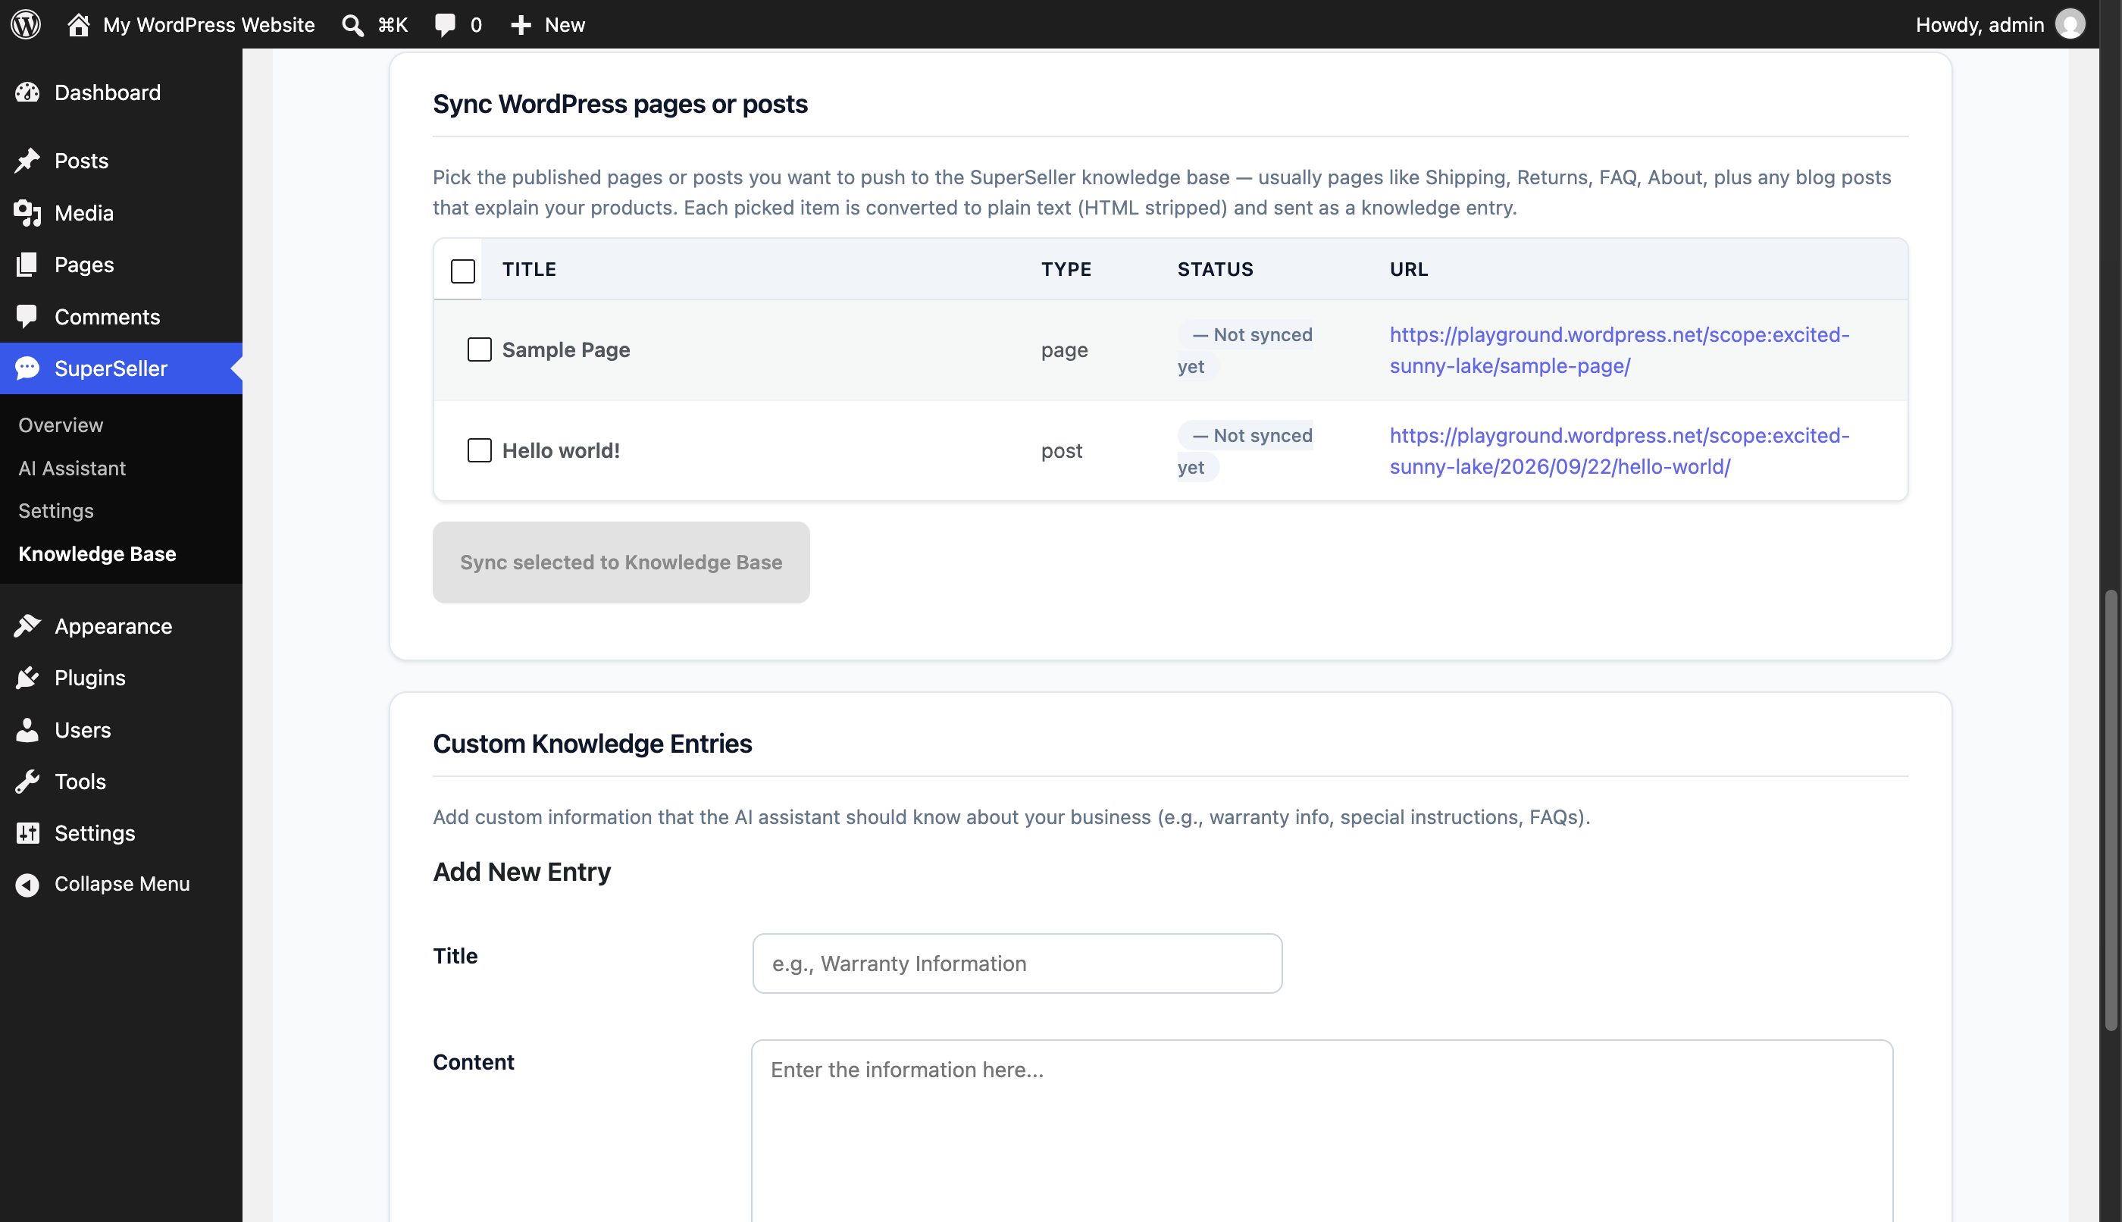Open Posts menu item
Screen dimensions: 2122x1222
pos(120,160)
